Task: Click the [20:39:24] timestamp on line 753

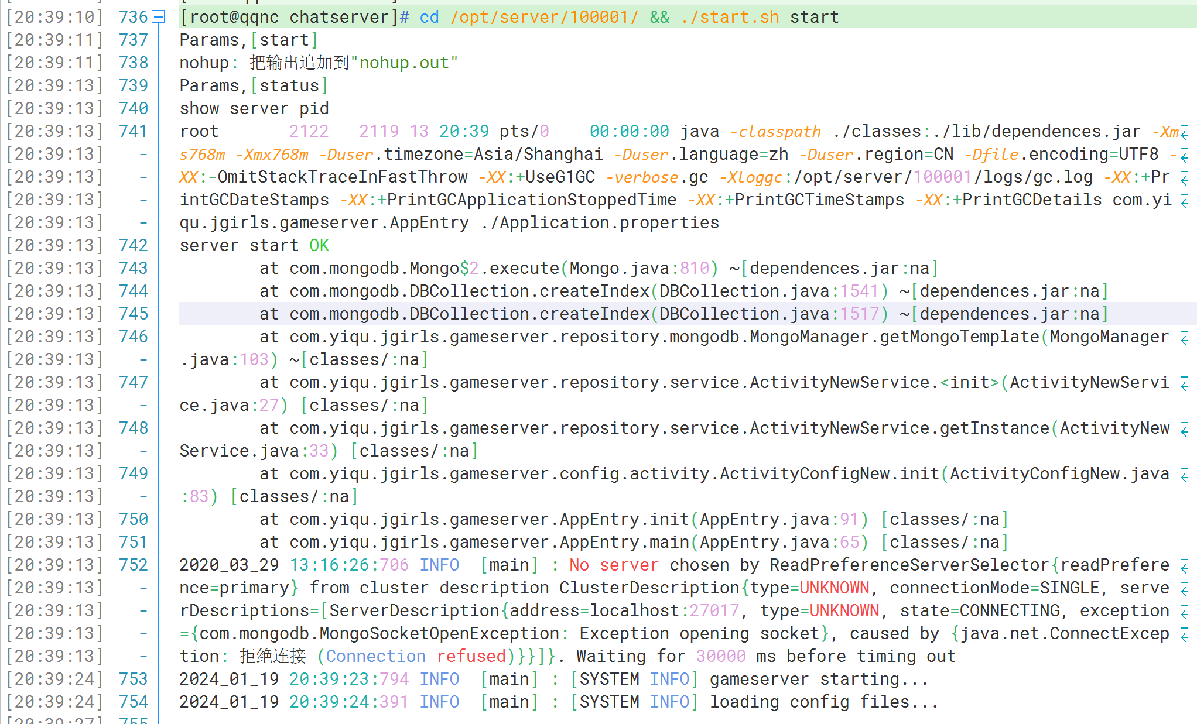Action: [x=54, y=679]
